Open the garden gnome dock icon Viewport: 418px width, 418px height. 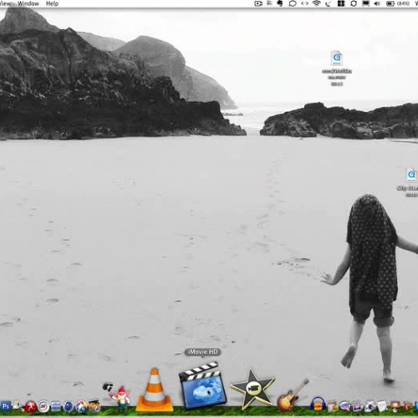tap(122, 399)
